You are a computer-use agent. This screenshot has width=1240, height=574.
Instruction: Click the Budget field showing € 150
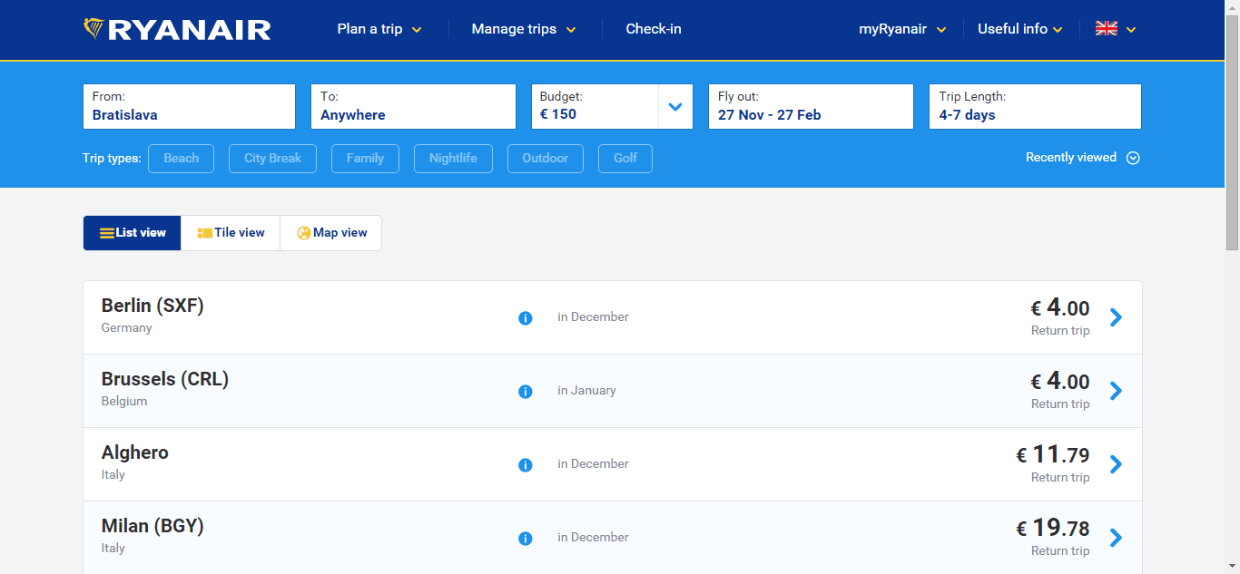pos(595,107)
